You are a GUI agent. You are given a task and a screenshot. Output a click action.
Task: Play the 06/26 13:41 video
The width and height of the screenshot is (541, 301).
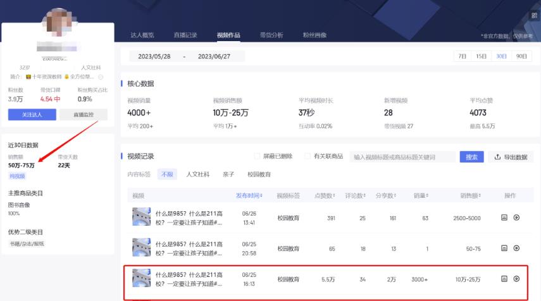[516, 218]
